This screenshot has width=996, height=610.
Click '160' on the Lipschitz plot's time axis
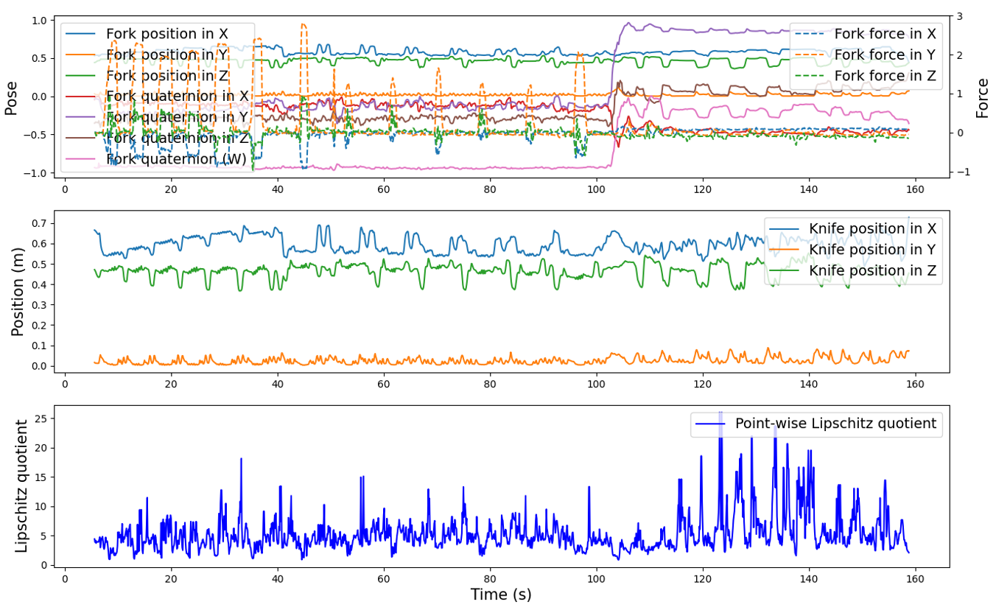point(916,578)
